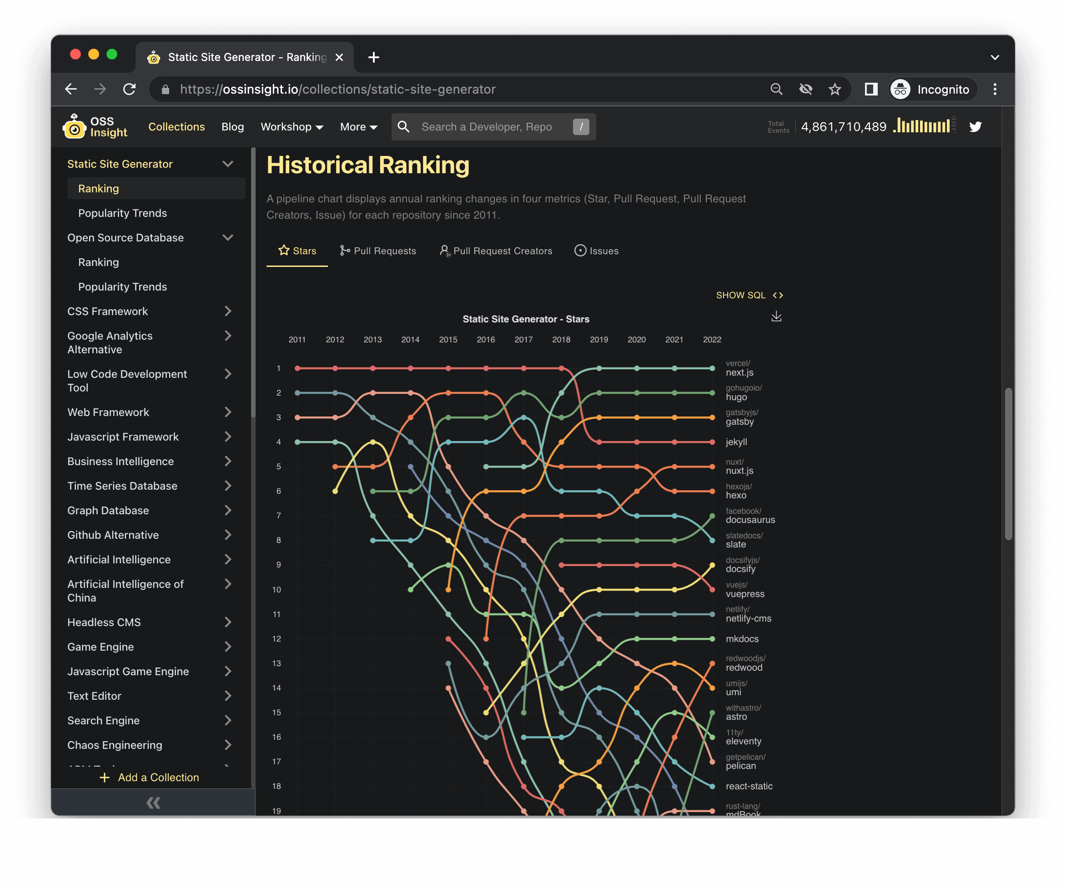
Task: Open the Workshop dropdown menu
Action: tap(292, 126)
